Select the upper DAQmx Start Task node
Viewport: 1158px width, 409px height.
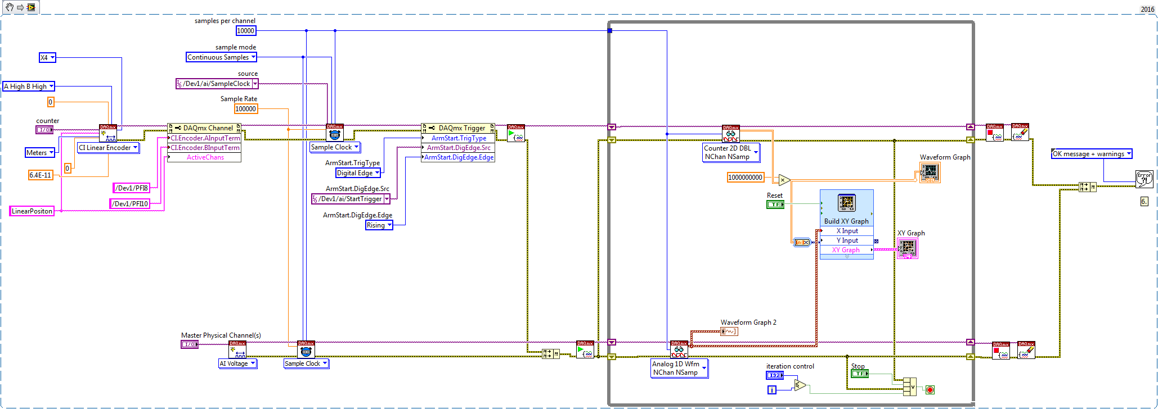tap(516, 133)
